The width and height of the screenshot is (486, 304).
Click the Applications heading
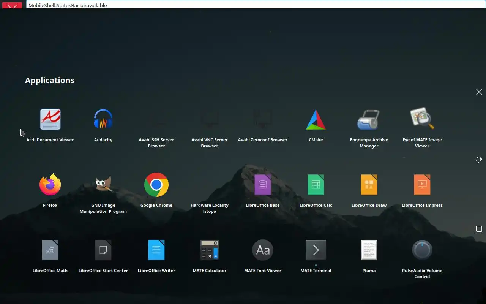coord(50,81)
